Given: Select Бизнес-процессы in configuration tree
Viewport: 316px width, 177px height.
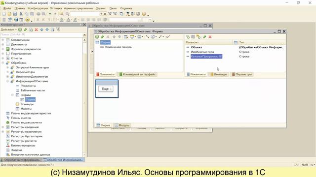Looking at the screenshot, I should (23, 146).
